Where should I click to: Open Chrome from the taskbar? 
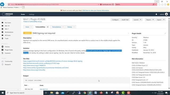(x=84, y=93)
